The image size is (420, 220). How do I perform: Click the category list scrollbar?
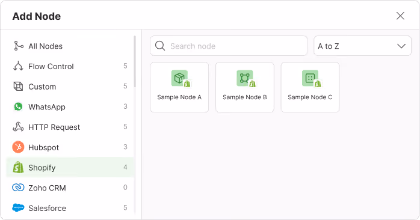(135, 61)
